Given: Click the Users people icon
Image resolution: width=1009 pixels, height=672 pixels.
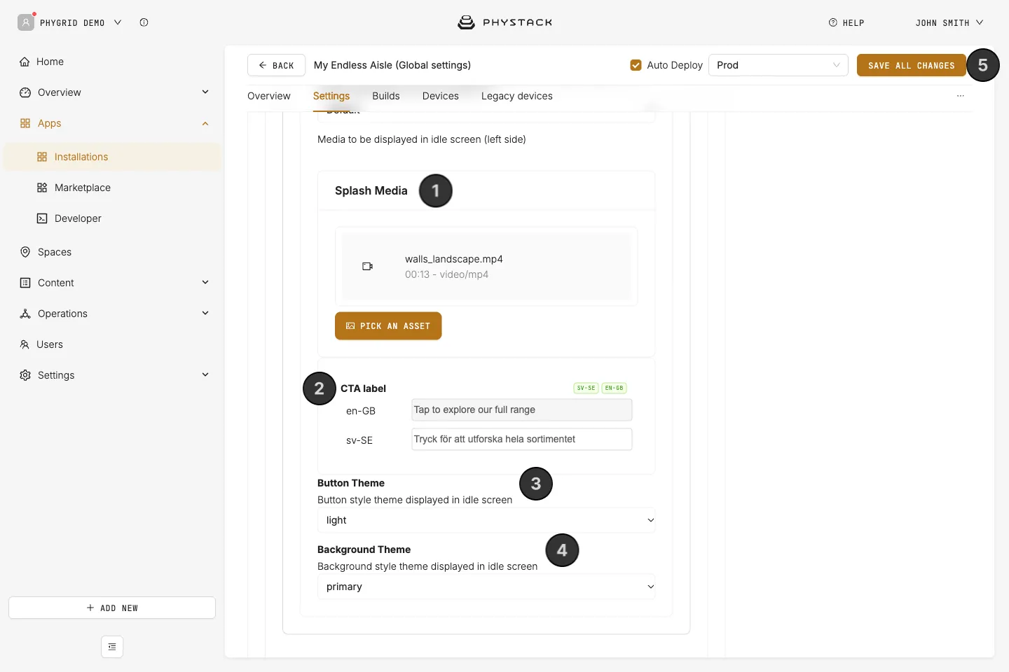Looking at the screenshot, I should point(25,344).
